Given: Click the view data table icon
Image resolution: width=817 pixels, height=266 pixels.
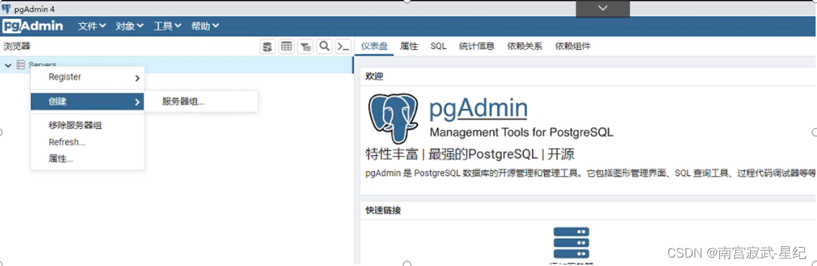Looking at the screenshot, I should [286, 47].
